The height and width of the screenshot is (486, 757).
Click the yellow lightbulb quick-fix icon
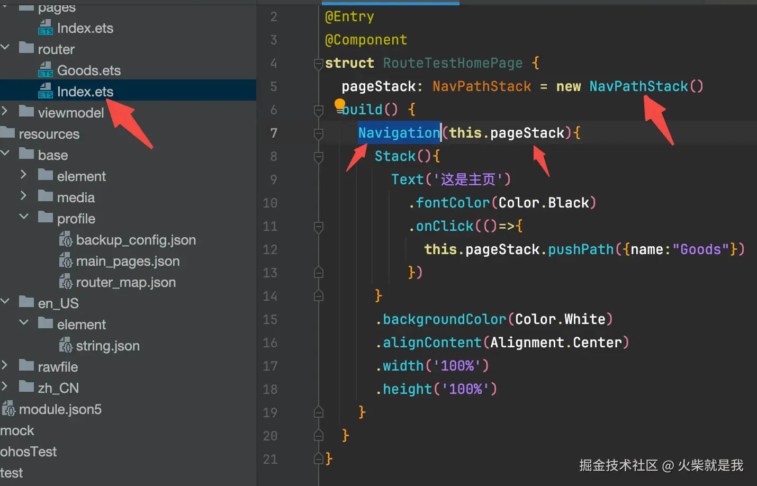click(x=340, y=105)
